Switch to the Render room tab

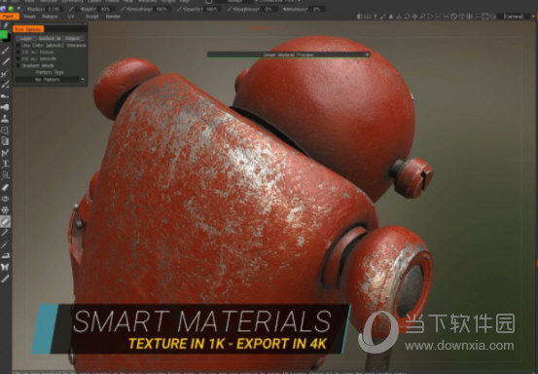pos(113,17)
